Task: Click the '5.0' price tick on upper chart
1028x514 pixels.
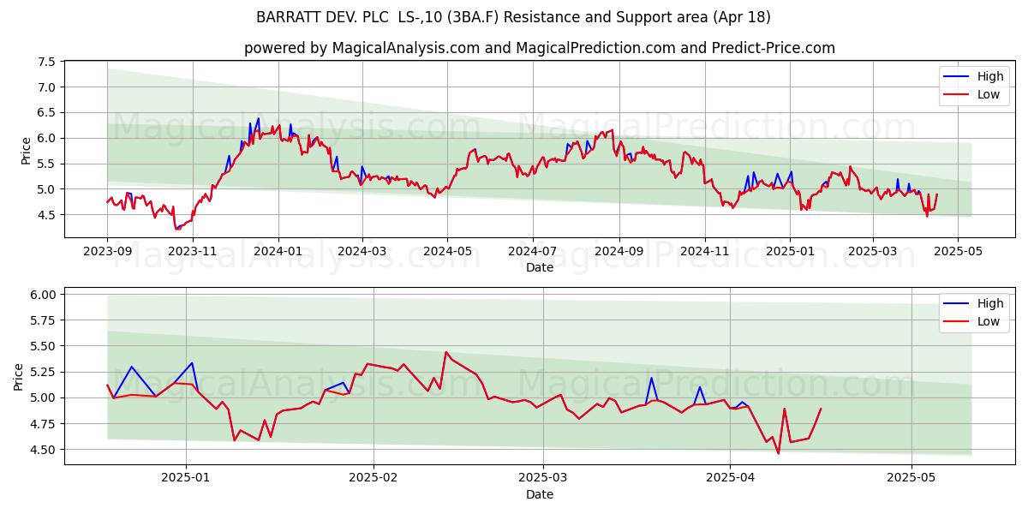Action: (46, 189)
